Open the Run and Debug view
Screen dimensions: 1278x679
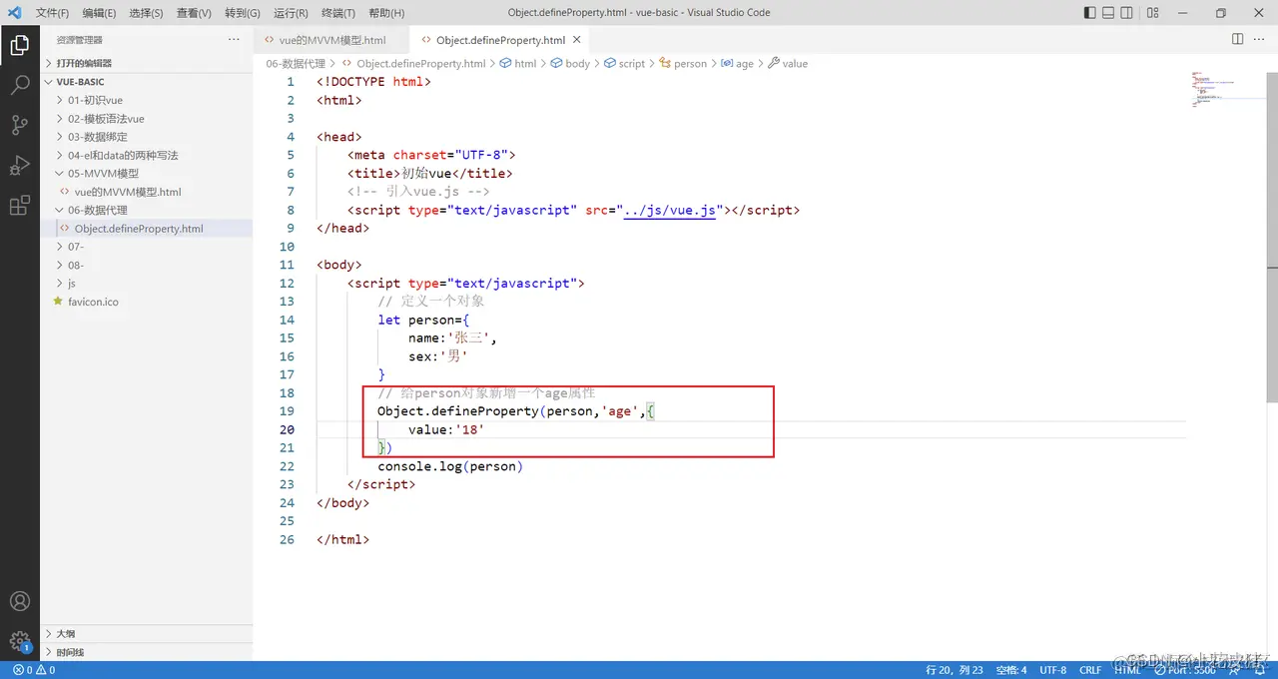[x=19, y=165]
